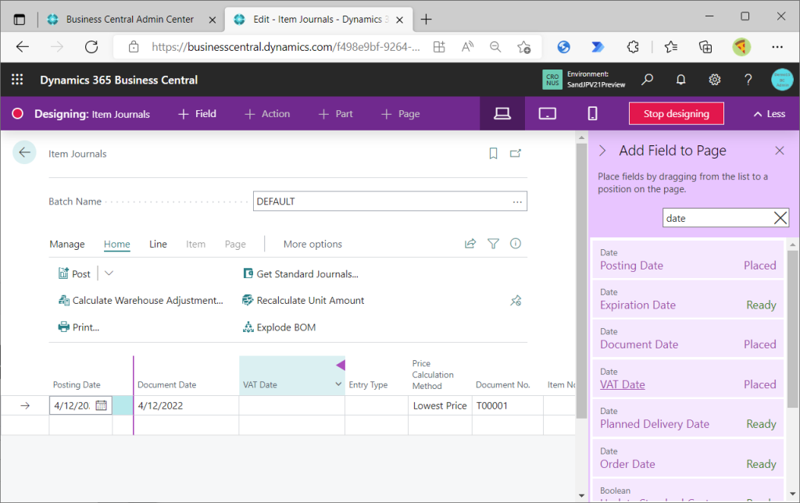Open a new browser tab
The height and width of the screenshot is (503, 800).
(426, 20)
